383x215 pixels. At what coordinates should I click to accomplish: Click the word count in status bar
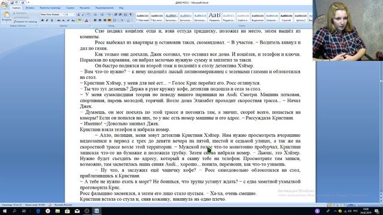(x=35, y=205)
